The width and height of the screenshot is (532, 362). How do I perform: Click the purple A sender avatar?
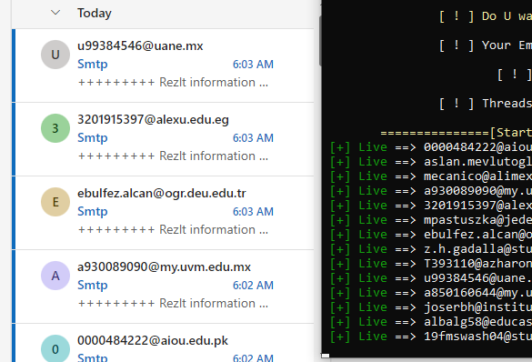point(55,276)
